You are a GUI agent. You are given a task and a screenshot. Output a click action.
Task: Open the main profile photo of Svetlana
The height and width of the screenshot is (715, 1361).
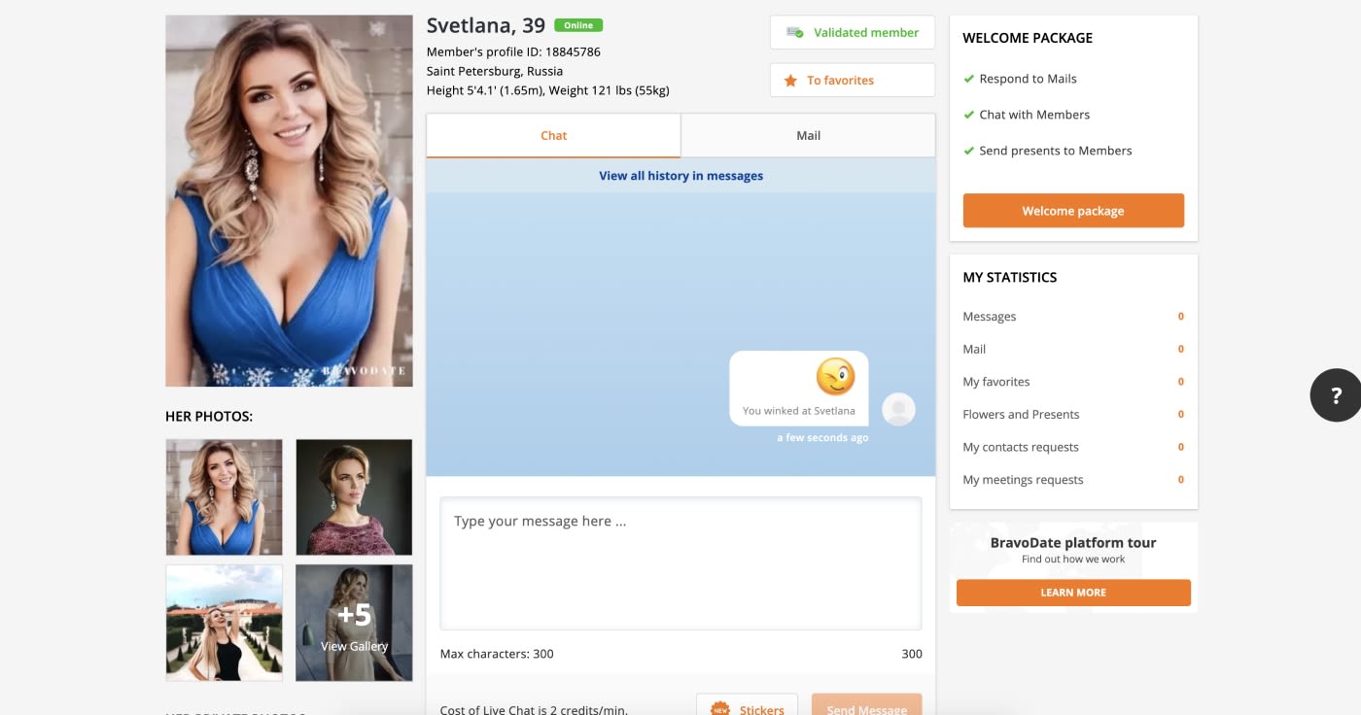(x=290, y=201)
